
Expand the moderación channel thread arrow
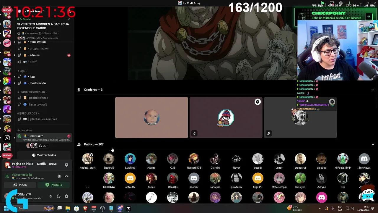tap(28, 83)
